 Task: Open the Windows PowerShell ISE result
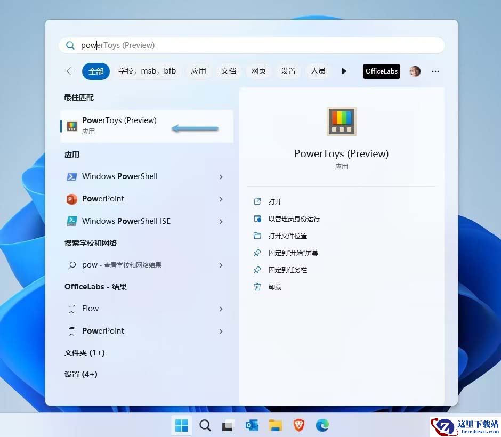pos(144,221)
